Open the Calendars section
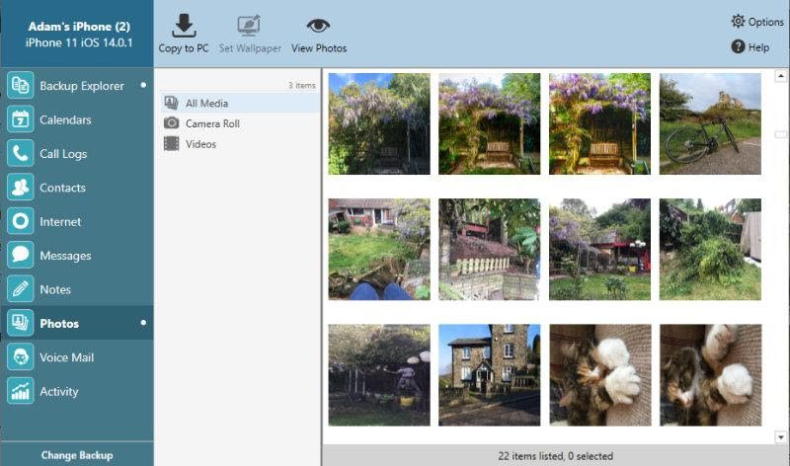The width and height of the screenshot is (790, 466). [x=65, y=120]
